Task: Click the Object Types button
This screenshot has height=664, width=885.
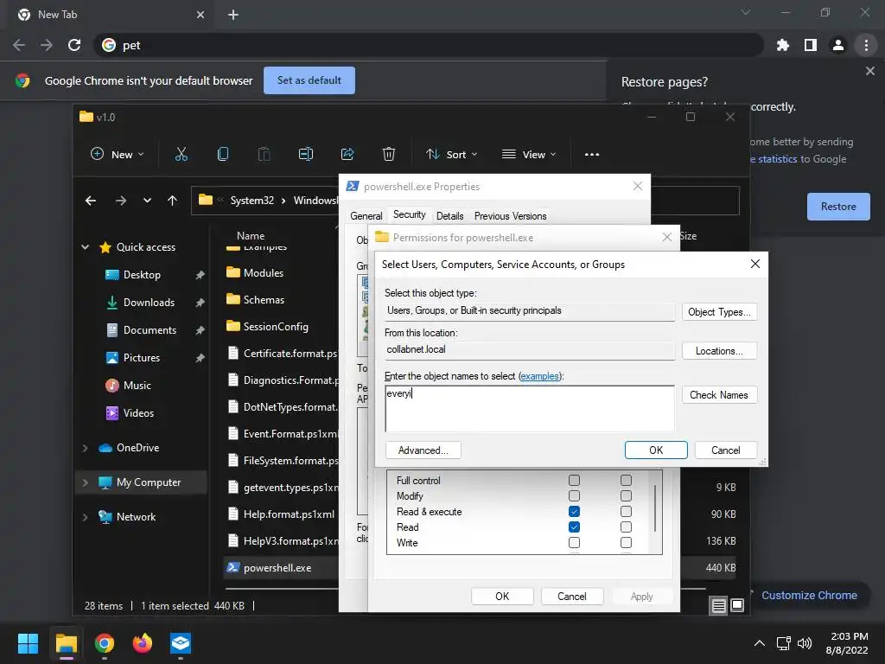Action: pyautogui.click(x=719, y=312)
